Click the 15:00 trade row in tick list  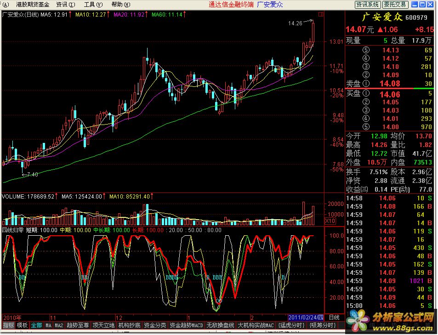tap(389, 306)
